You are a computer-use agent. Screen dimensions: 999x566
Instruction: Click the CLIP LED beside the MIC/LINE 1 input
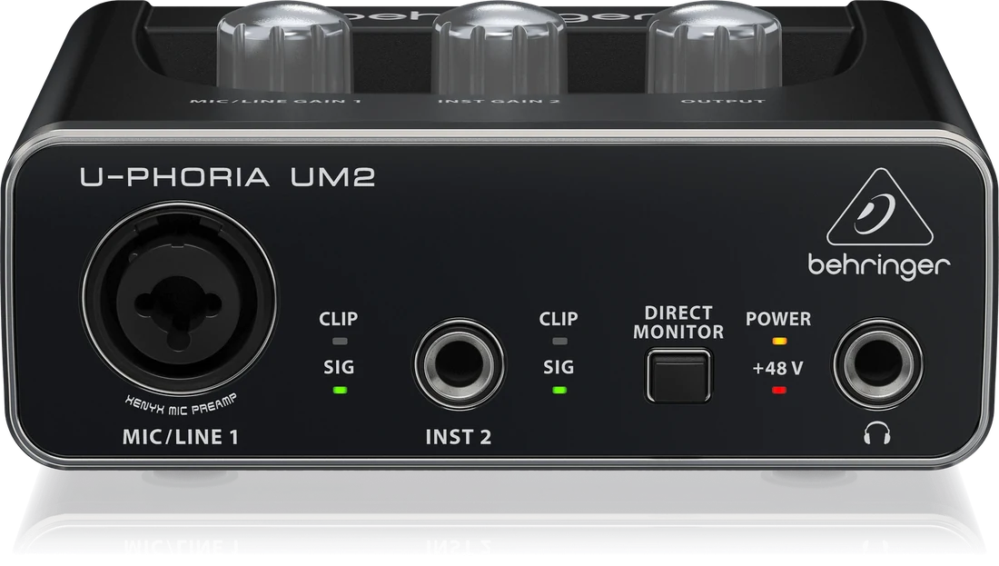(x=340, y=341)
